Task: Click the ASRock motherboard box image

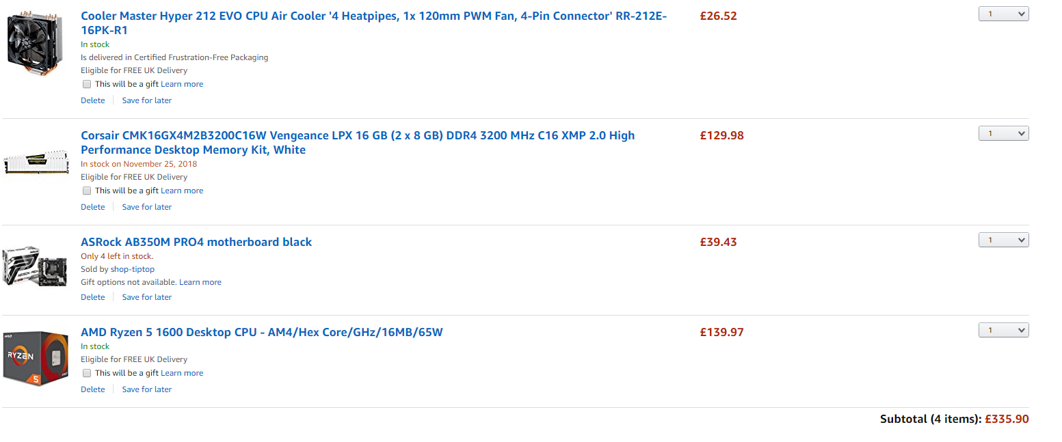Action: [x=34, y=266]
